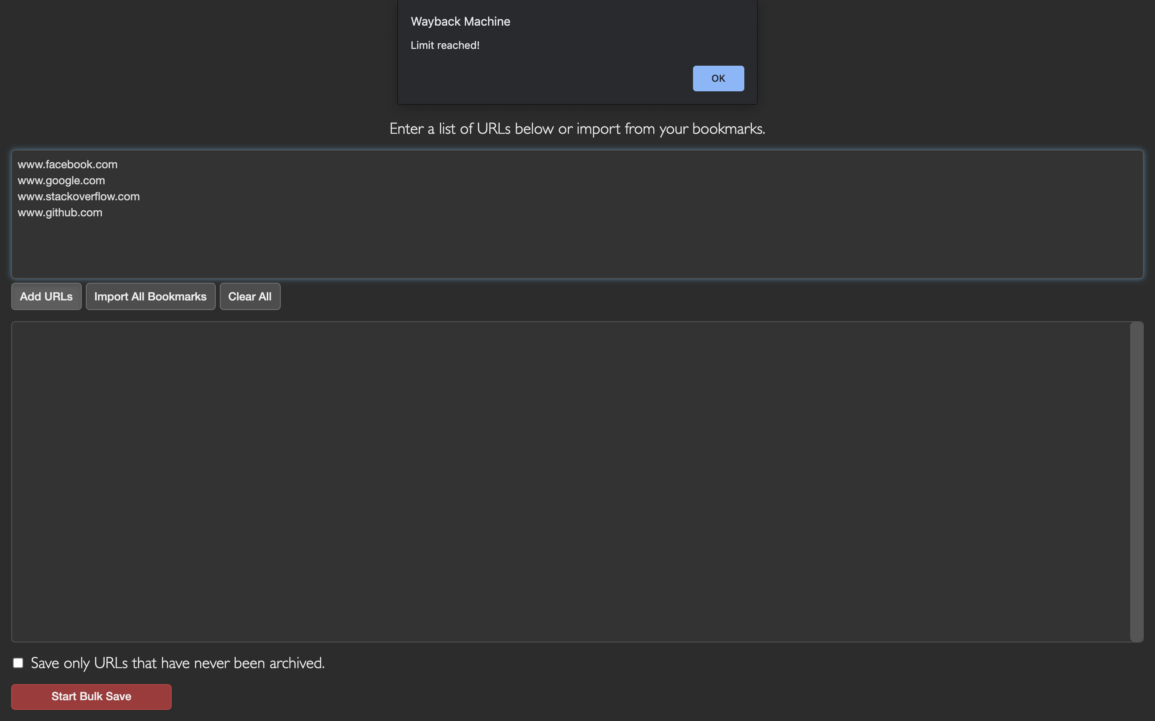Select the www.github.com line
This screenshot has width=1155, height=721.
60,212
